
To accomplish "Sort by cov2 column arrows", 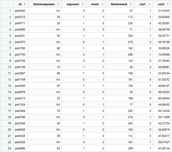I will 168,4.
